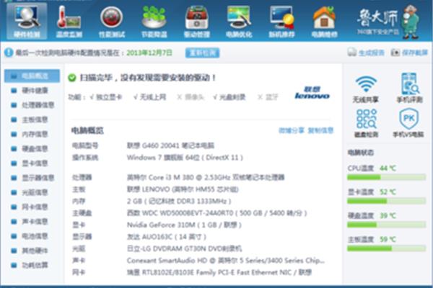The width and height of the screenshot is (433, 288).
Task: Open the 性能测试 performance test
Action: point(112,22)
